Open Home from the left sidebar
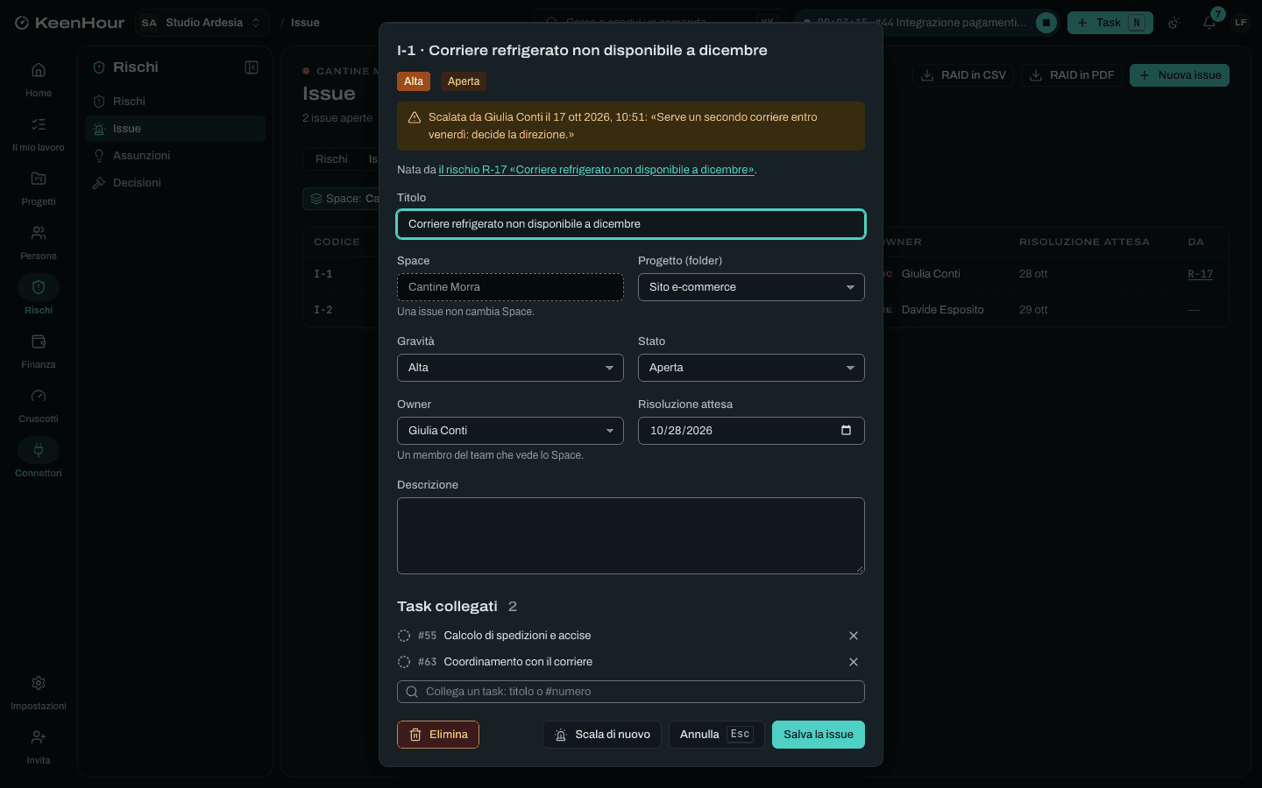The height and width of the screenshot is (788, 1262). [39, 80]
